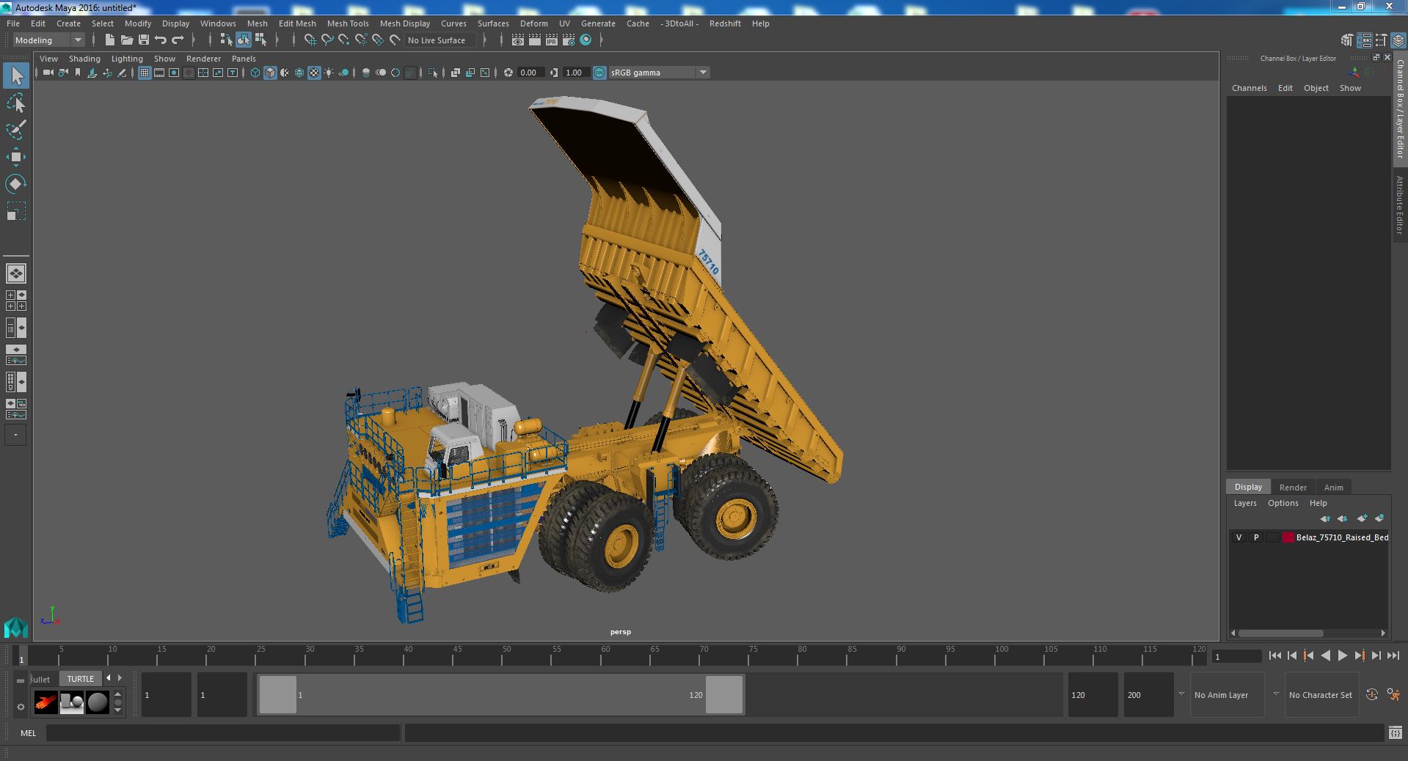The width and height of the screenshot is (1408, 761).
Task: Toggle use all lights in viewport
Action: 329,73
